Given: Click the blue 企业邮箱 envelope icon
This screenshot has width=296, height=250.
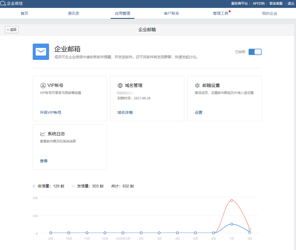Looking at the screenshot, I should point(41,52).
